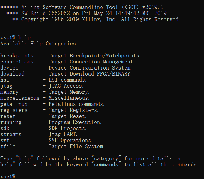Click 'Target Breakpoints/Watchpoints.' description text
Viewport: 204px width, 179px height.
click(95, 56)
